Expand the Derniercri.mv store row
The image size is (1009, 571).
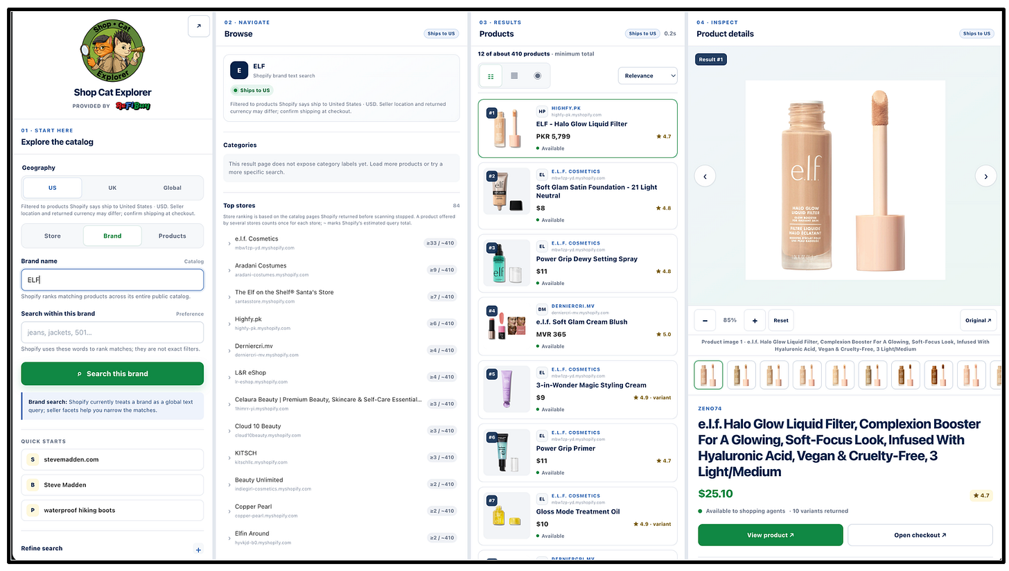[x=342, y=350]
